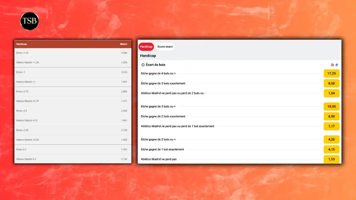Click 'Elche gagne de 2 buts ou +' label
Image resolution: width=356 pixels, height=200 pixels.
click(x=158, y=139)
